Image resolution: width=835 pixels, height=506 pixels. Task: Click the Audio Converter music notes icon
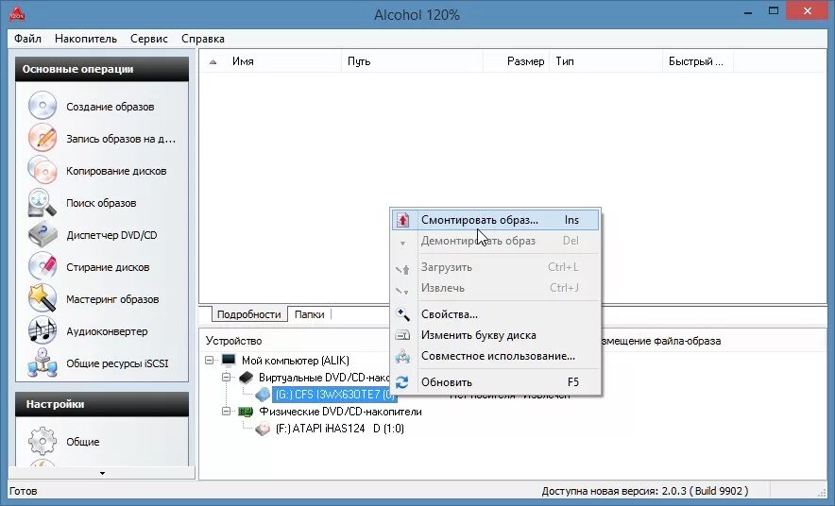pyautogui.click(x=43, y=331)
